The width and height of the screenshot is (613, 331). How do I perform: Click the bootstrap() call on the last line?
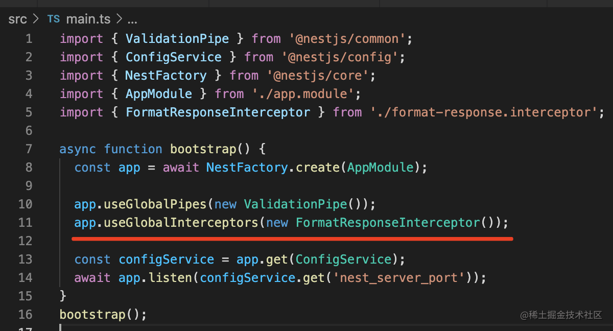coord(92,315)
